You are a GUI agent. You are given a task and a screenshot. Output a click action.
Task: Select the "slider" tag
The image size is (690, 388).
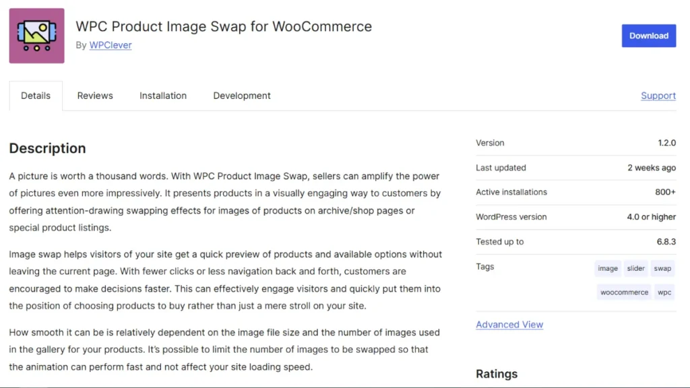(635, 268)
